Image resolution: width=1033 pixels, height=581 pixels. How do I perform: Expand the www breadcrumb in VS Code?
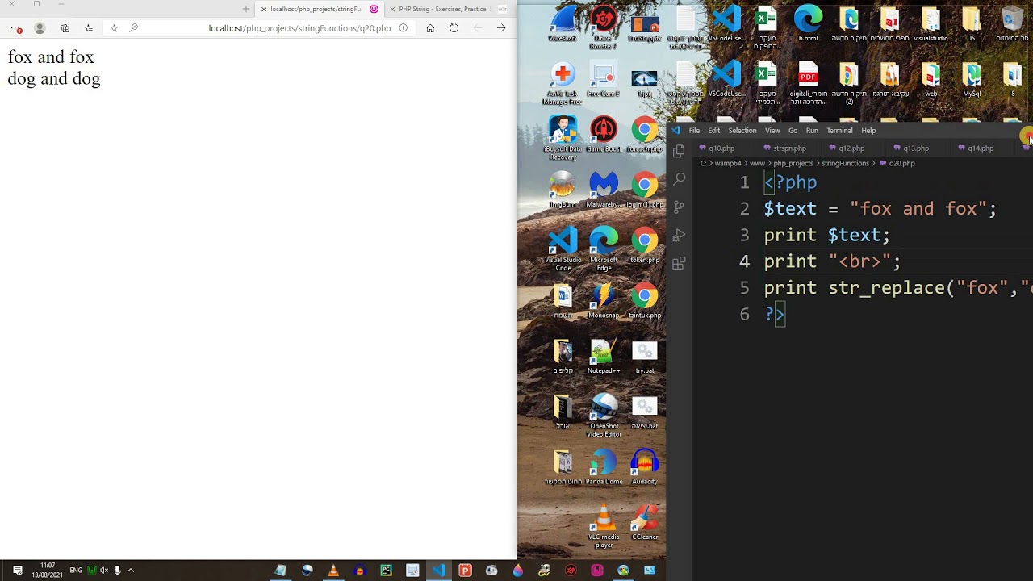pos(757,164)
